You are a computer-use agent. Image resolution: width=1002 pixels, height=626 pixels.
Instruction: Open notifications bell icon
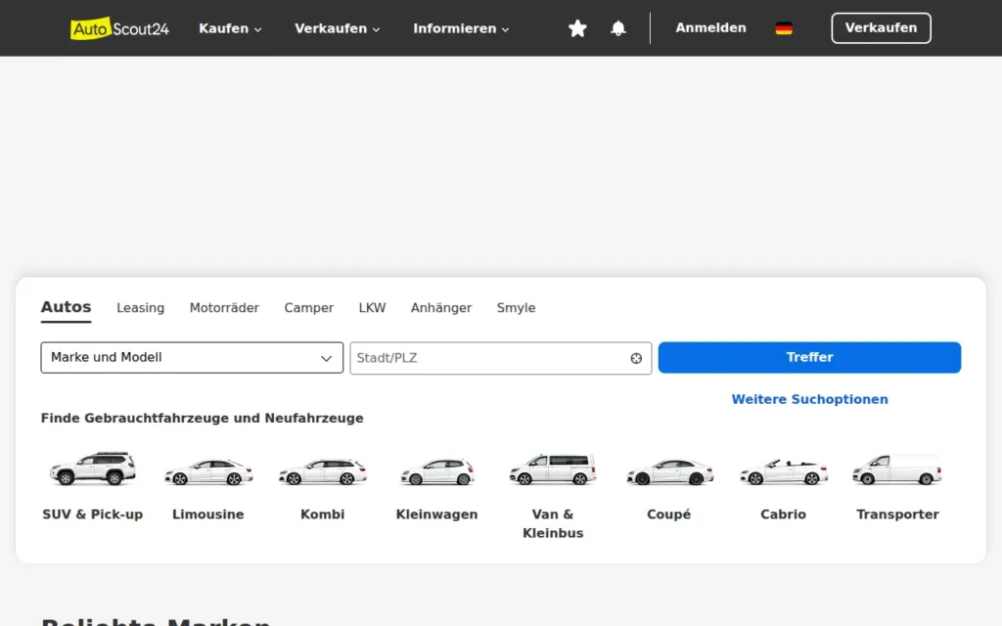(x=618, y=28)
